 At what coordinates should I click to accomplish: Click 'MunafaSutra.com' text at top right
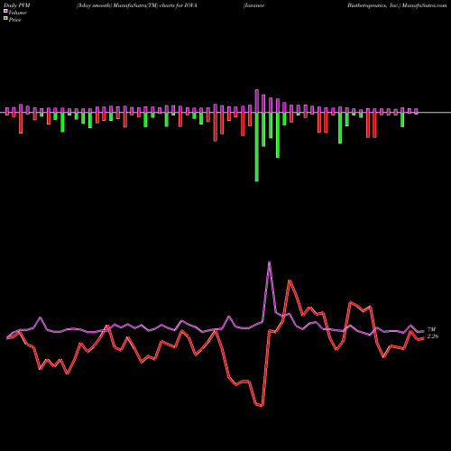coord(424,5)
